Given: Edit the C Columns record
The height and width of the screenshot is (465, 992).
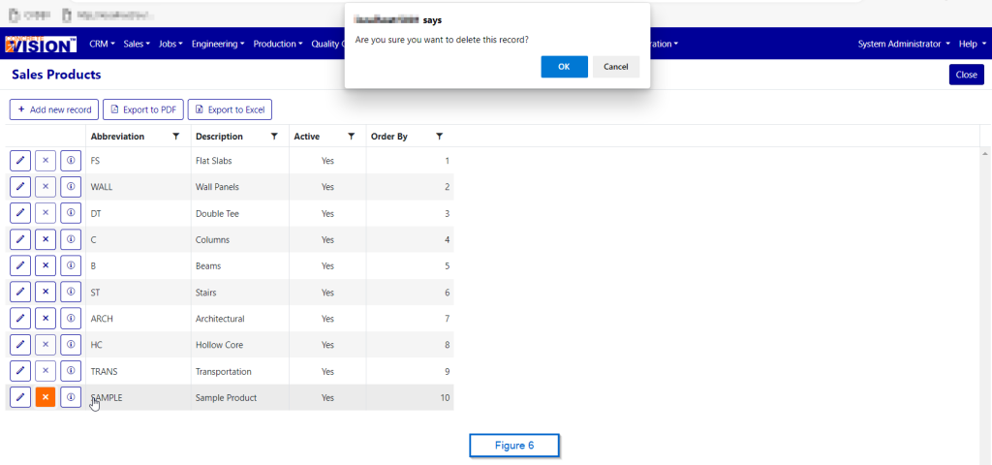Looking at the screenshot, I should 20,240.
